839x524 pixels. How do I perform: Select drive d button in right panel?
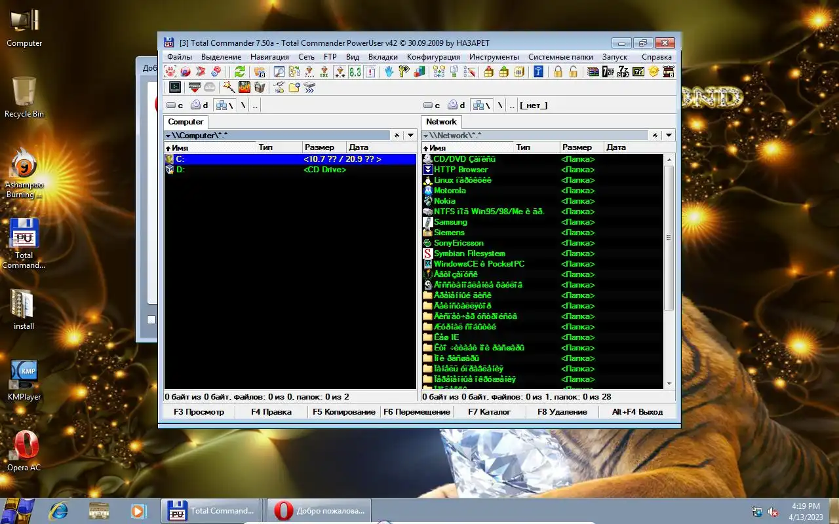point(457,105)
